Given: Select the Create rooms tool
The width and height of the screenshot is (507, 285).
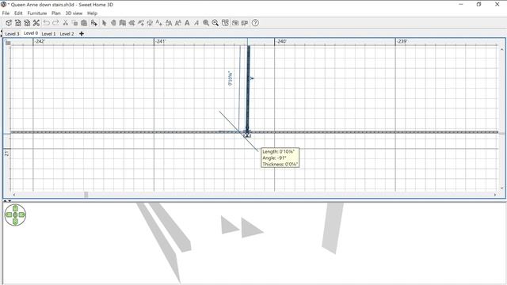Looking at the screenshot, I should point(132,23).
